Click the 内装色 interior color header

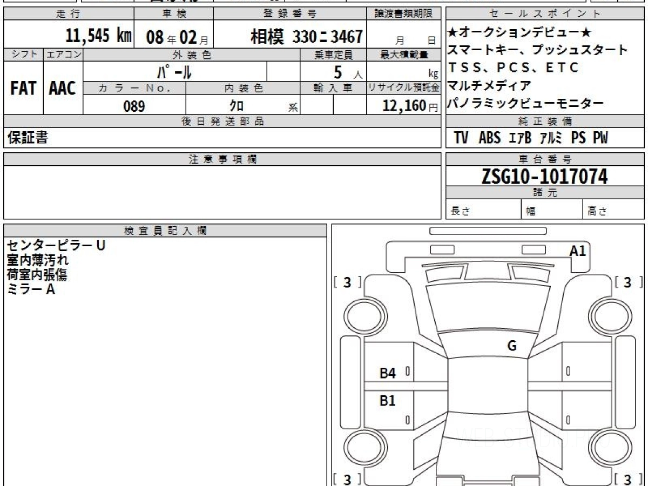click(x=243, y=88)
